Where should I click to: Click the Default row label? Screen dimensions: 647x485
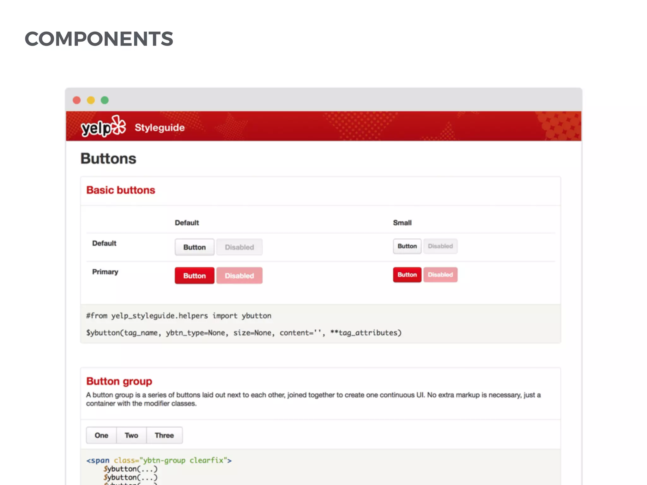tap(104, 243)
